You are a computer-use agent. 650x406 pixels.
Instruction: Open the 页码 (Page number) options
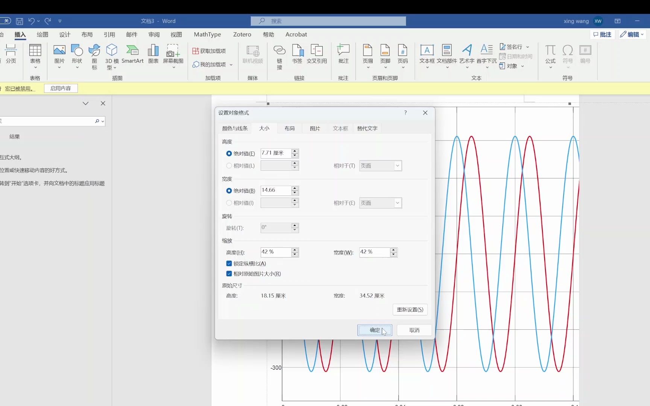pyautogui.click(x=403, y=56)
